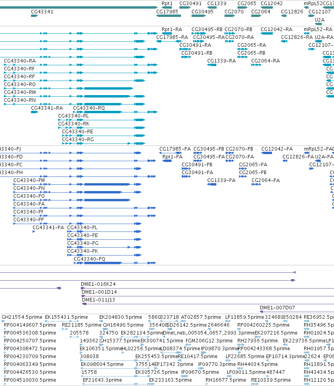Select the Rpt1-PA CDS label
The width and height of the screenshot is (334, 386).
(173, 157)
